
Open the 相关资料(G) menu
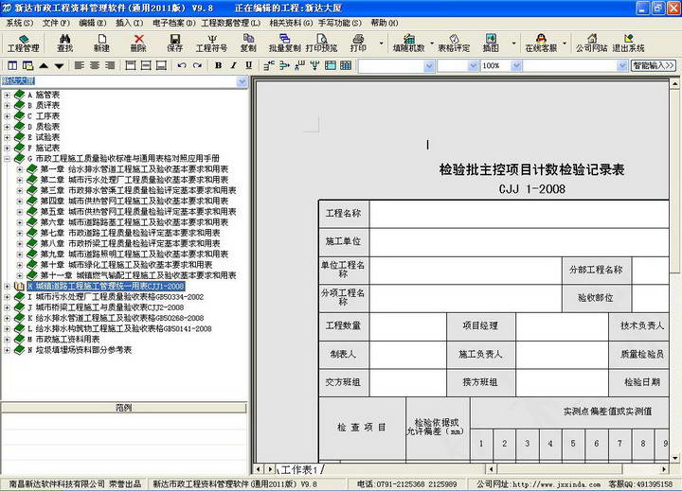pos(291,23)
